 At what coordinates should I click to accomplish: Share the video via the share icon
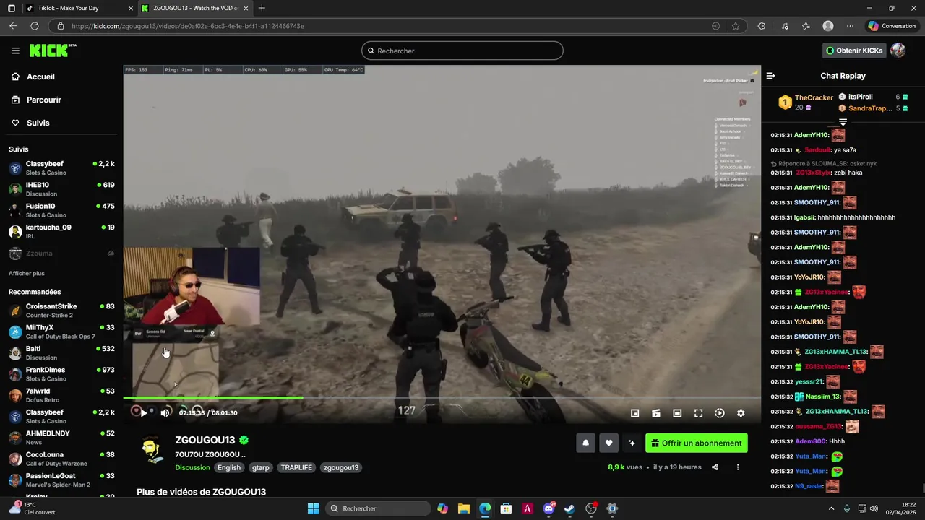pyautogui.click(x=715, y=467)
